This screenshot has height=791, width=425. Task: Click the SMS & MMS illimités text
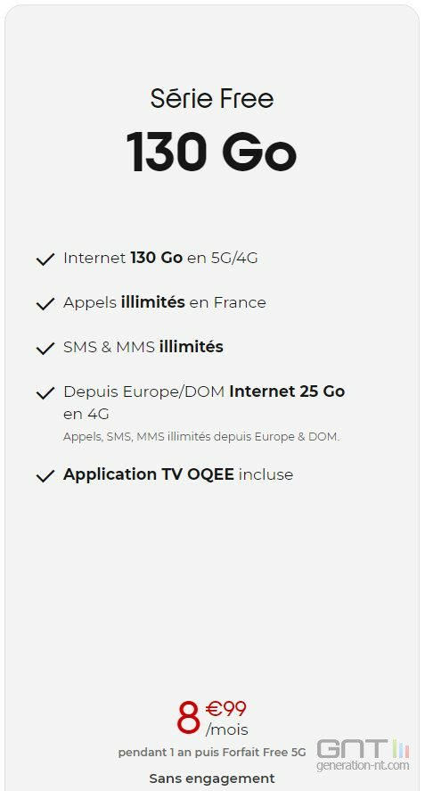pos(143,347)
